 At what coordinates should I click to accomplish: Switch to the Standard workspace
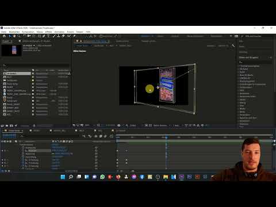[x=145, y=36]
